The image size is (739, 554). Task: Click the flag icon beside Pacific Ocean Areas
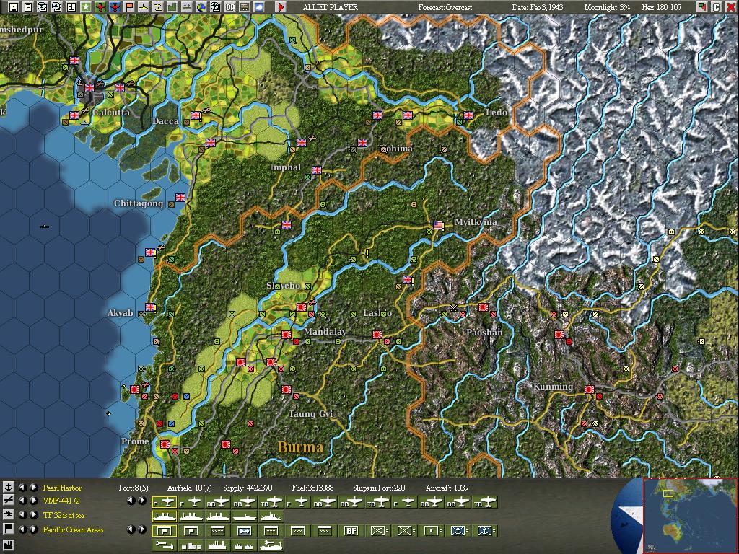click(x=9, y=529)
